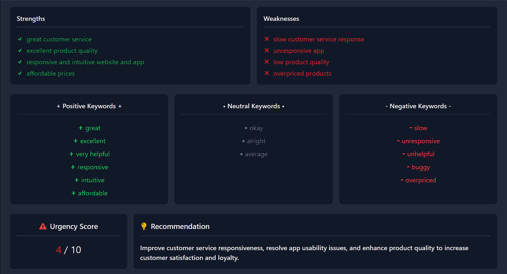Click the plus sign beside the great keyword
Screen dimensions: 507x274
(x=81, y=128)
